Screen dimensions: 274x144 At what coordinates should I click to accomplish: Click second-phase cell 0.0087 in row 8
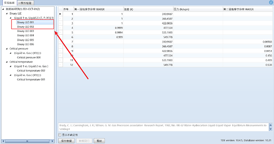coord(248,47)
